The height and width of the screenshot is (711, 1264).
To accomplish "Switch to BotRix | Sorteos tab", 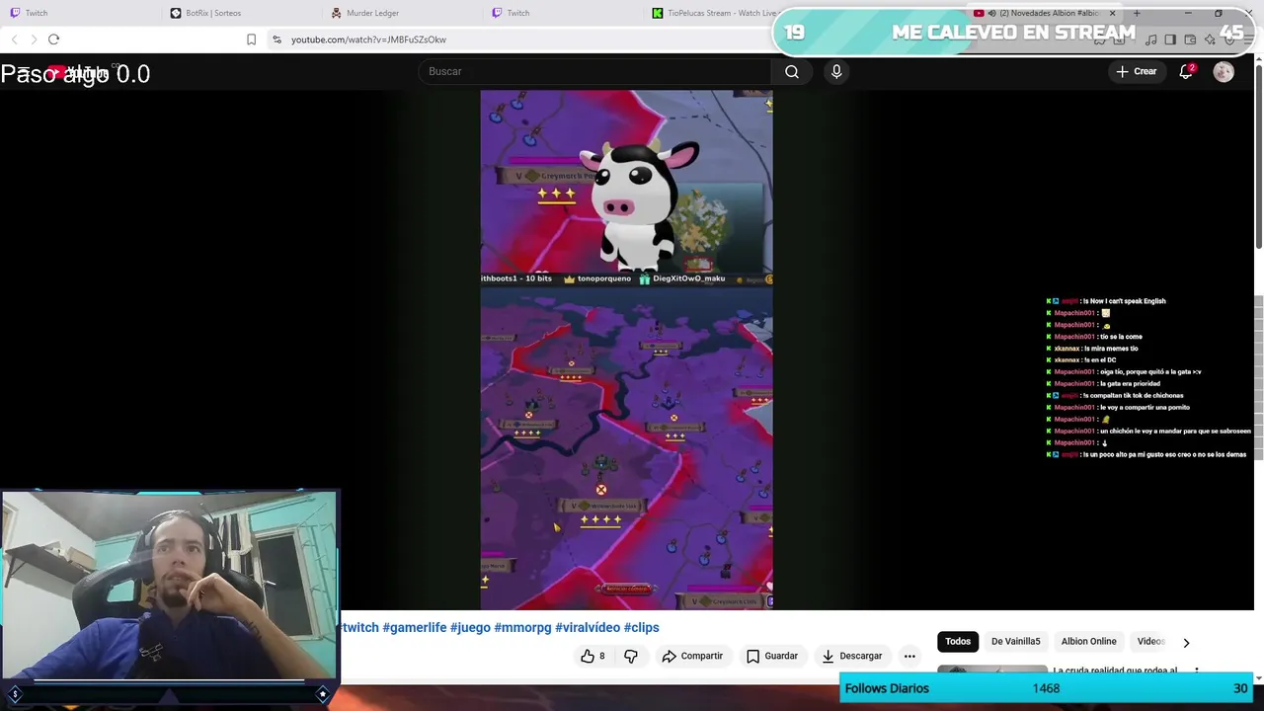I will click(240, 13).
